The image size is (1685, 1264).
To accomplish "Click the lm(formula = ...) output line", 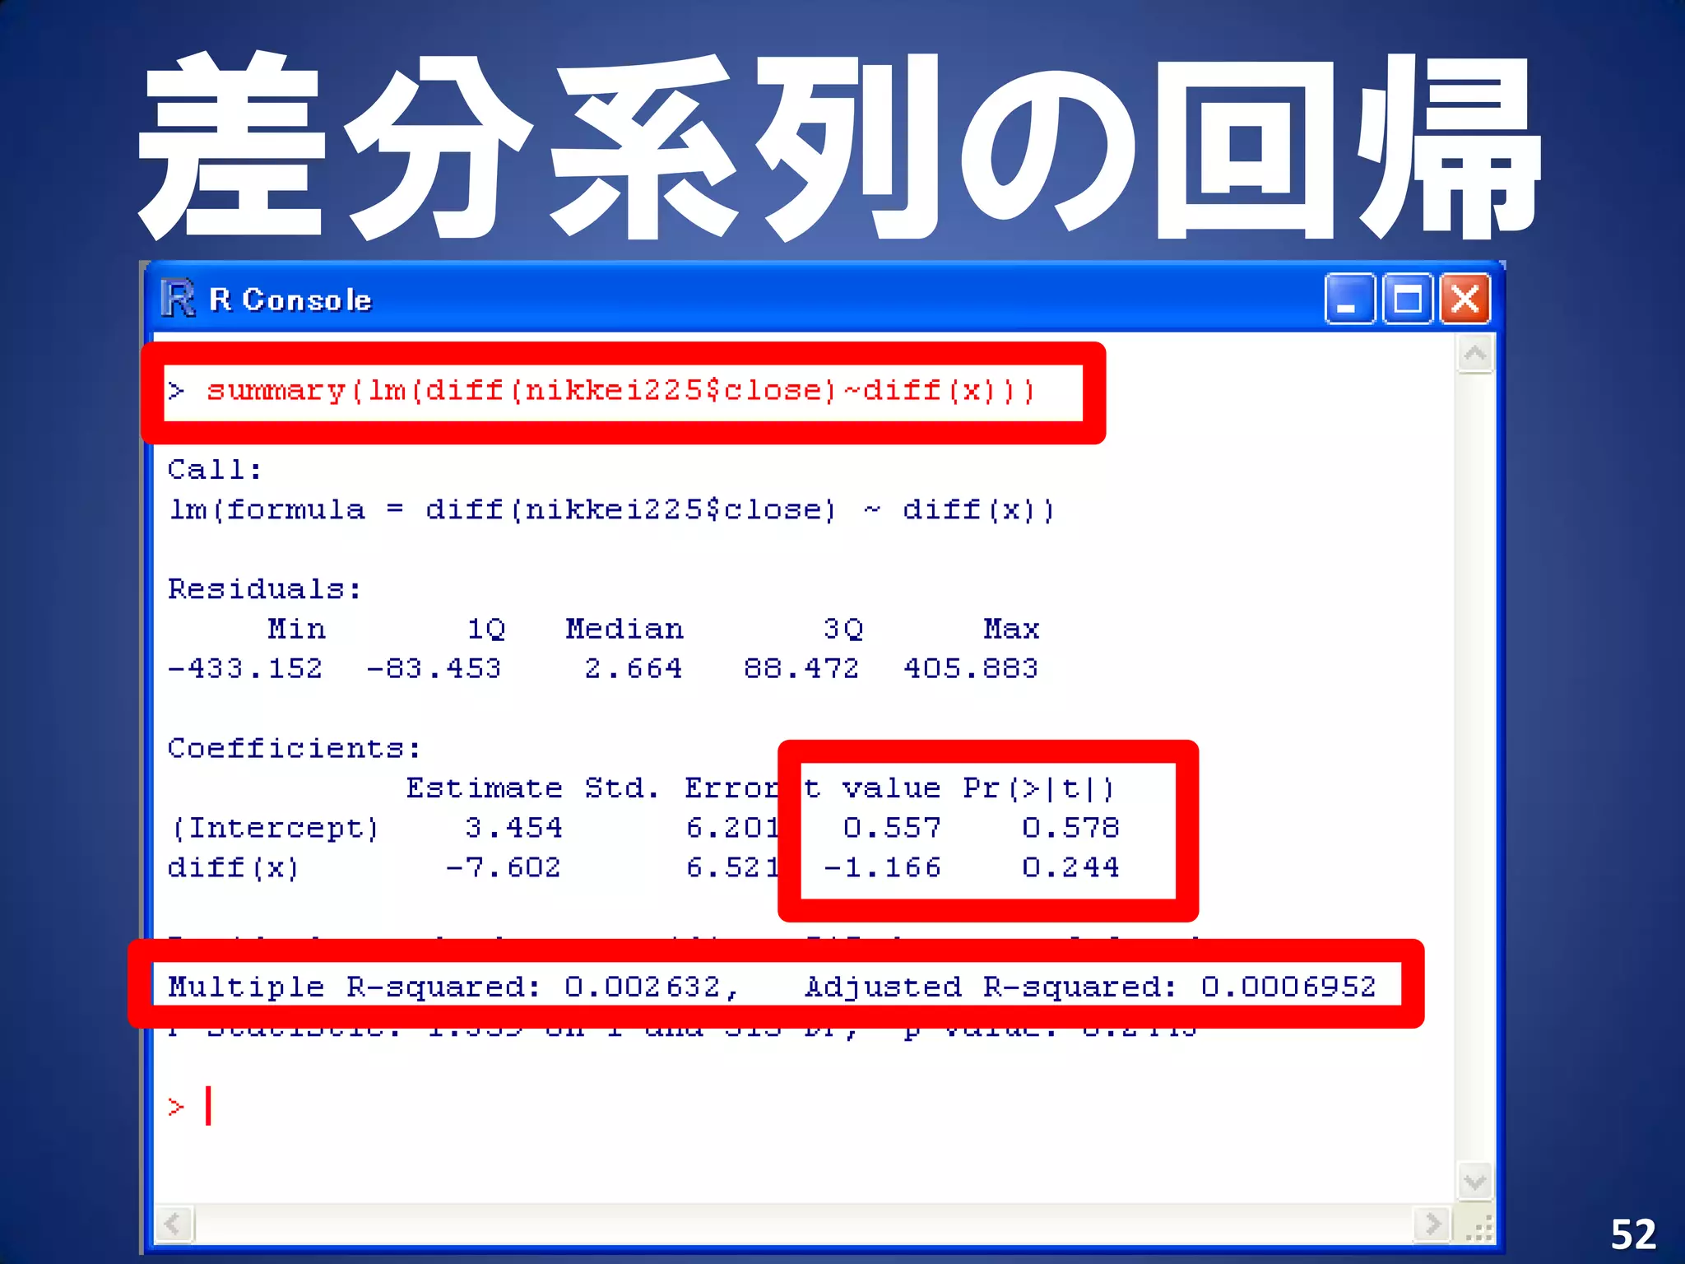I will tap(610, 510).
